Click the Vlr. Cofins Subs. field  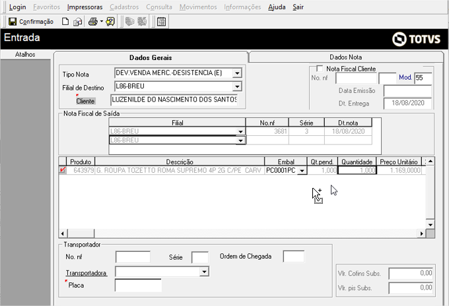click(x=411, y=274)
